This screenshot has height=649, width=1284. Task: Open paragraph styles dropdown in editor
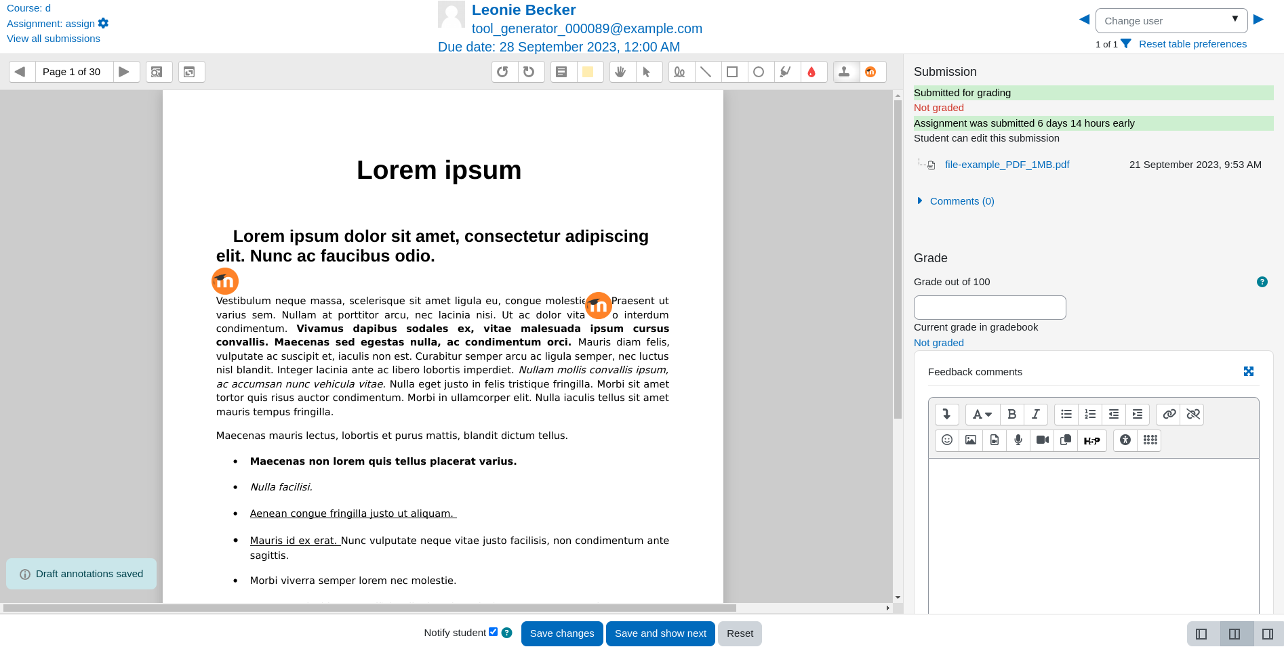click(982, 414)
